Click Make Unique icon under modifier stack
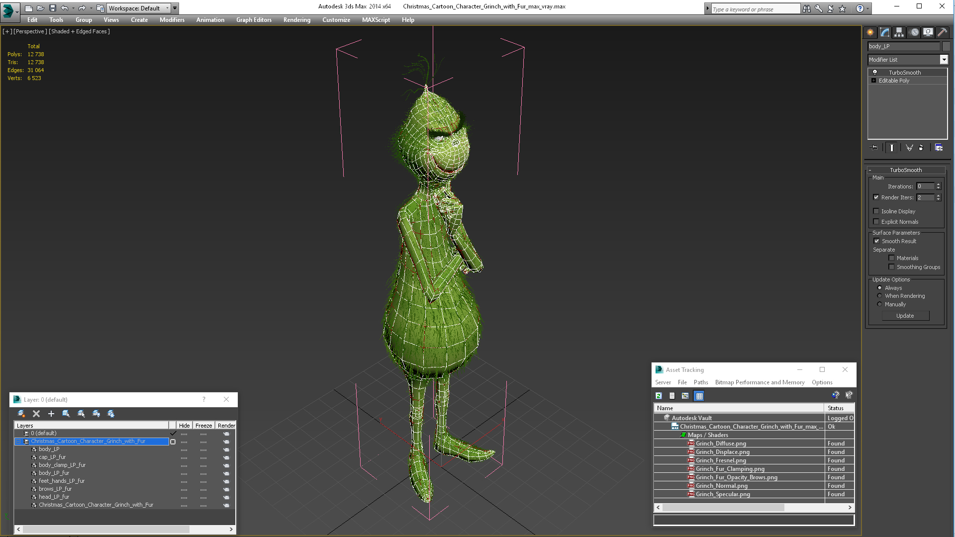The image size is (955, 537). click(909, 148)
